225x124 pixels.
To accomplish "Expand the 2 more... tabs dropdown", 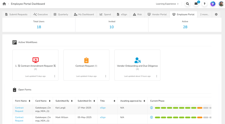I will point(205,14).
